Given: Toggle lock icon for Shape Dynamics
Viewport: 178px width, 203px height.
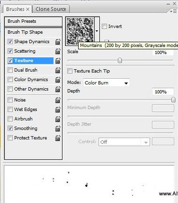Looking at the screenshot, I should [x=58, y=42].
